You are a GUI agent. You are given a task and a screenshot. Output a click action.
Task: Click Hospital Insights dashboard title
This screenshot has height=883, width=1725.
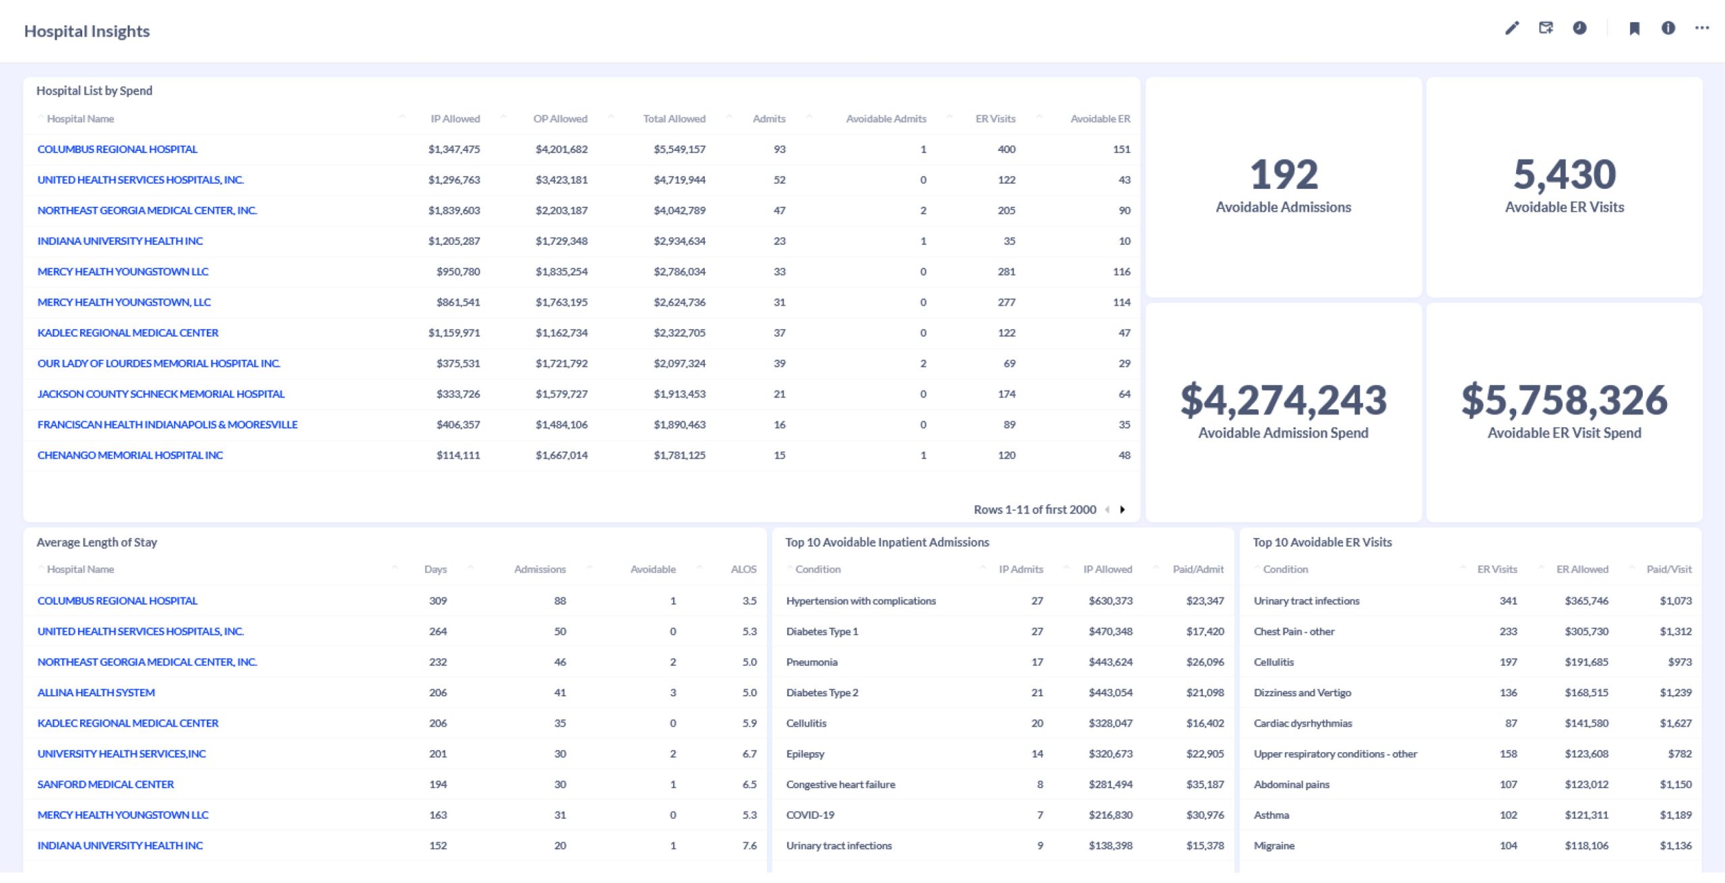[87, 31]
